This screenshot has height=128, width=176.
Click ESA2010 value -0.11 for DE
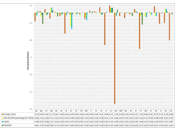(56, 125)
